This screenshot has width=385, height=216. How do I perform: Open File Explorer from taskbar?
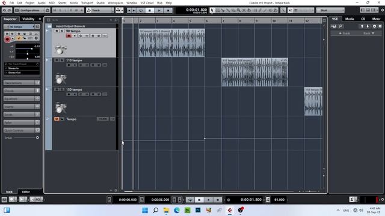coord(166,210)
